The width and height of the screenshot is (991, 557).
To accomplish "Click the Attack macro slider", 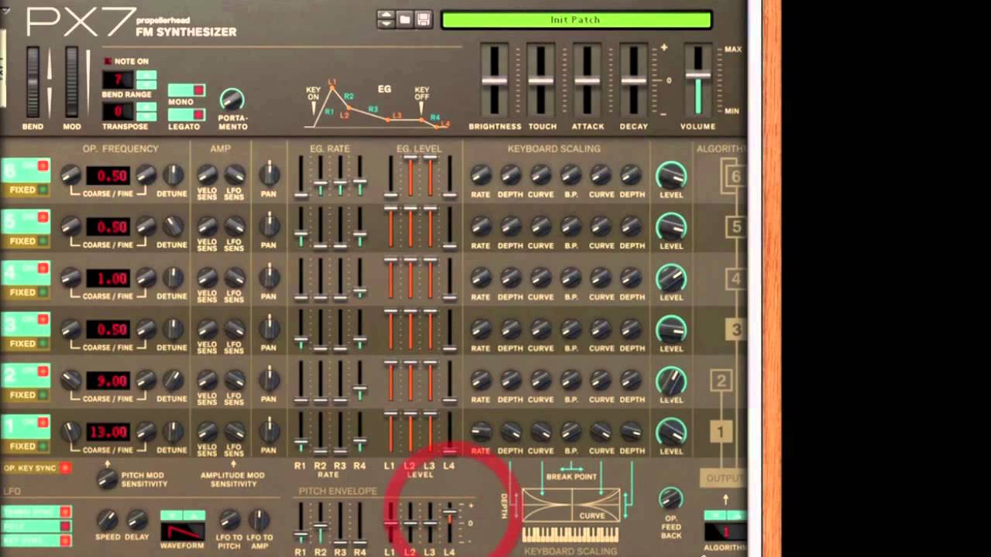I will tap(587, 80).
